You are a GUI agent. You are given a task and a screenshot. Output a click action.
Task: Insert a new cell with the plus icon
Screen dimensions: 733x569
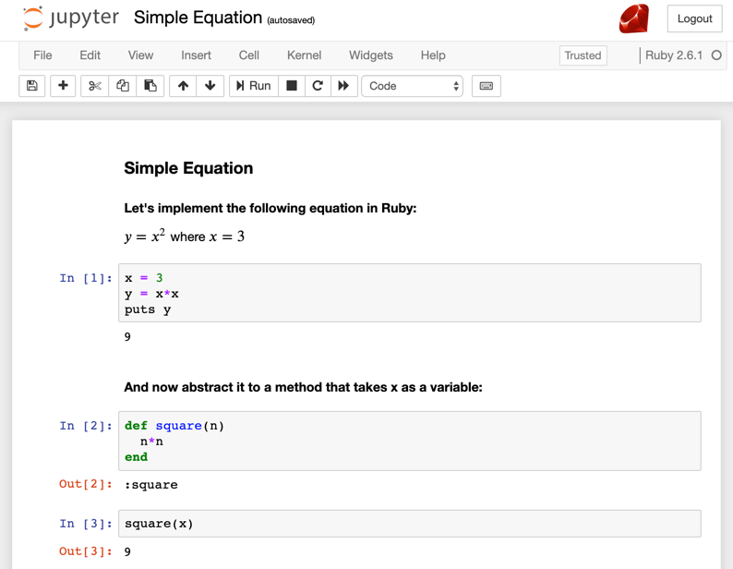click(x=63, y=86)
